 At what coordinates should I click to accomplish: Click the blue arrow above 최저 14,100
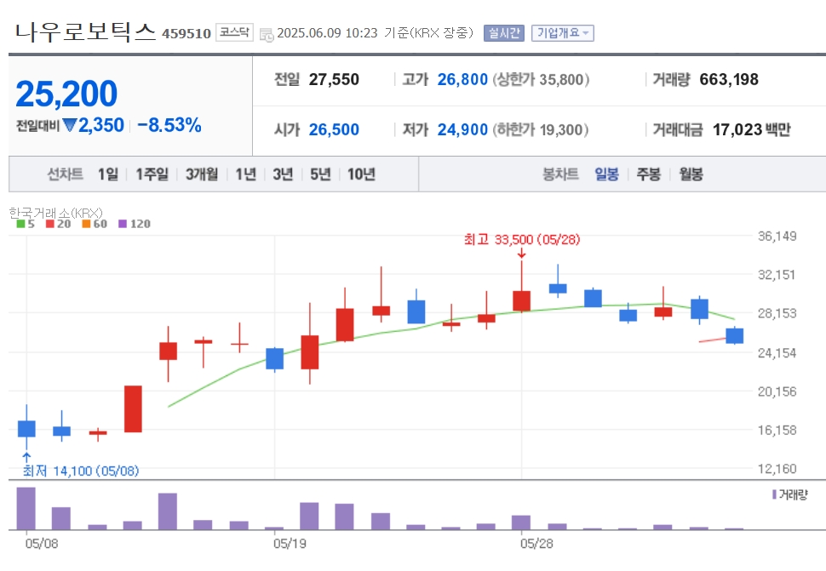point(27,457)
